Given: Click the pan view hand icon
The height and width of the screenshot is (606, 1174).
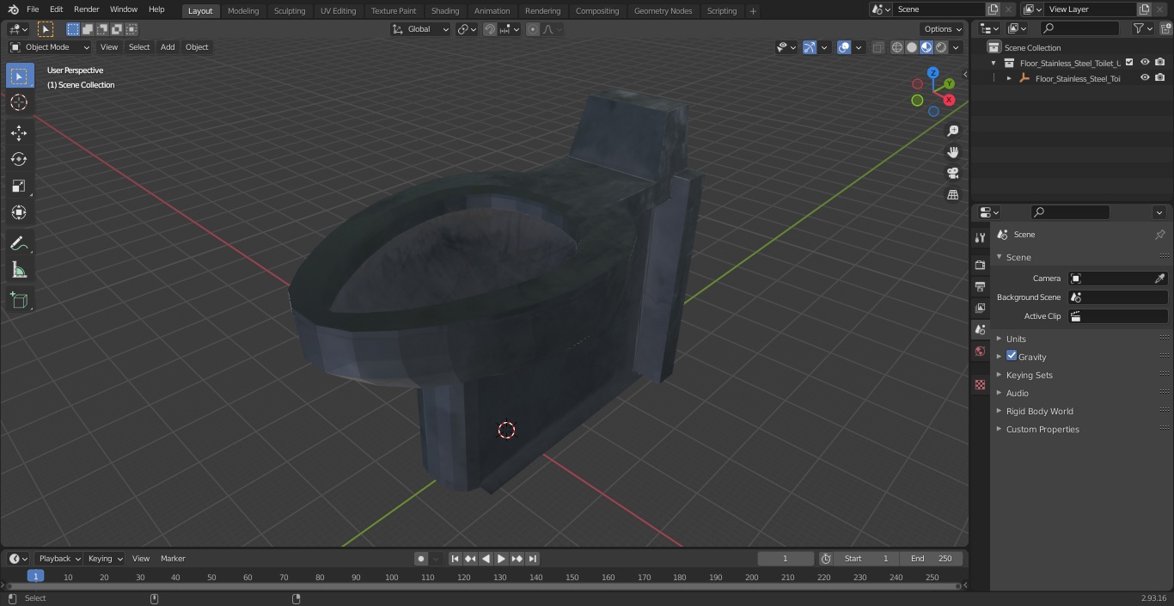Looking at the screenshot, I should click(x=952, y=152).
